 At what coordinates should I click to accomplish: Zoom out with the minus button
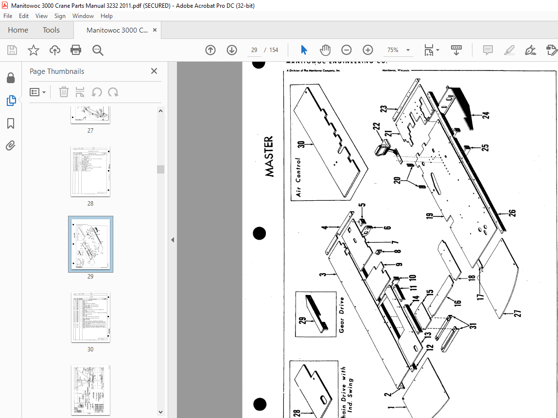pos(346,50)
